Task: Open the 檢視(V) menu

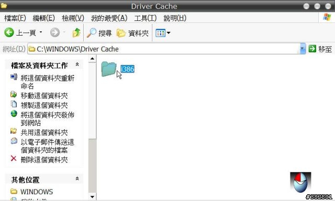Action: (x=73, y=18)
